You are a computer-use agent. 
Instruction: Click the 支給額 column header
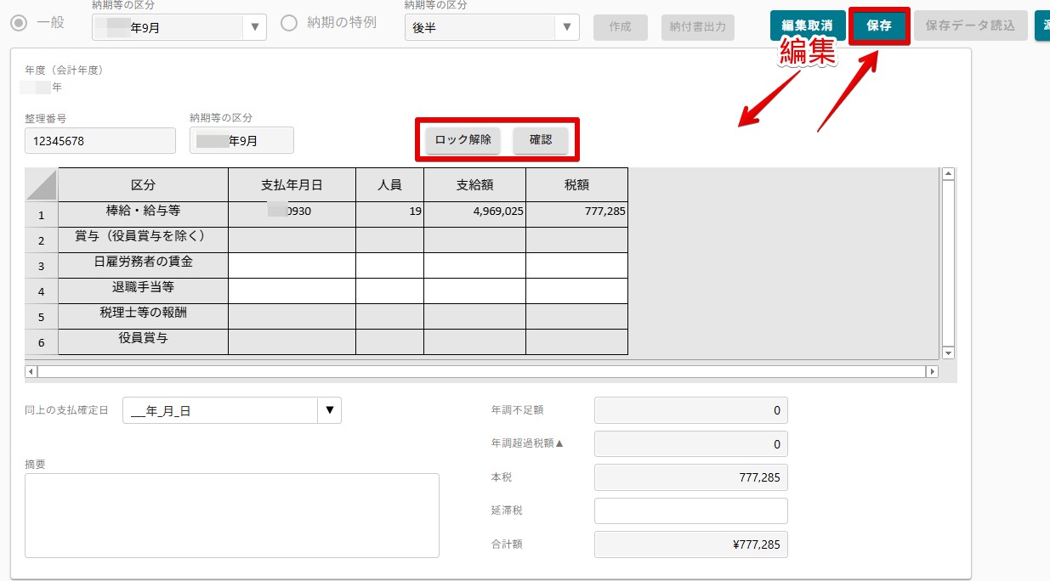tap(474, 184)
